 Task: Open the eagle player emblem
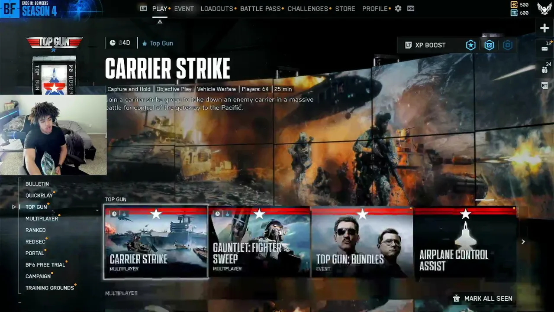point(544,9)
